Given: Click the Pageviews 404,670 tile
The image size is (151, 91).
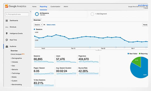Looking at the screenshot, I should 89,59.
